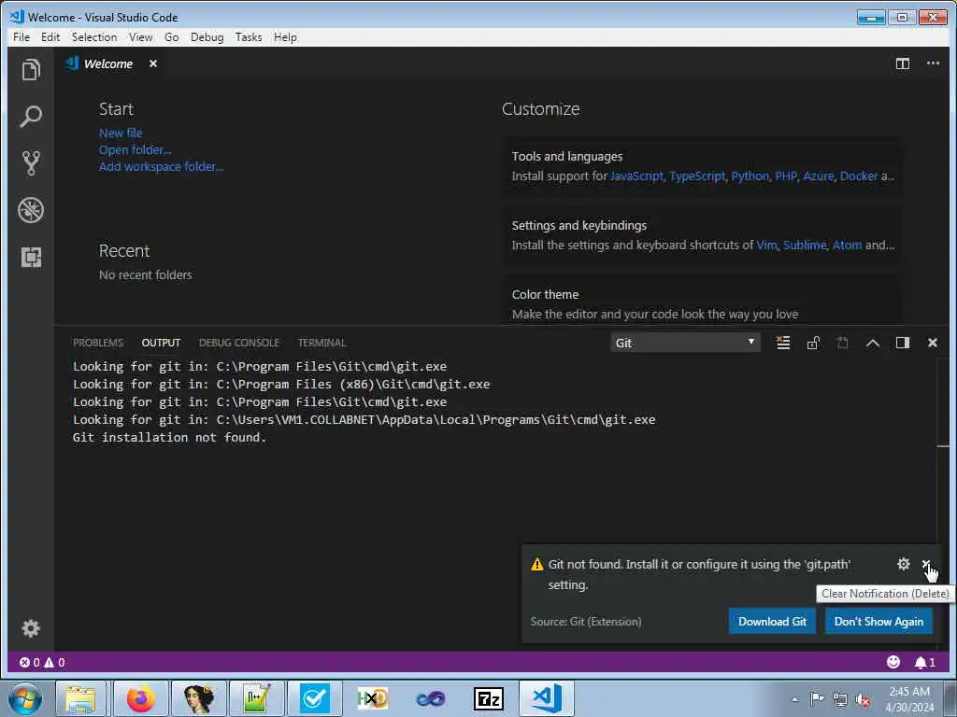Switch to the PROBLEMS panel tab
957x717 pixels.
(97, 343)
